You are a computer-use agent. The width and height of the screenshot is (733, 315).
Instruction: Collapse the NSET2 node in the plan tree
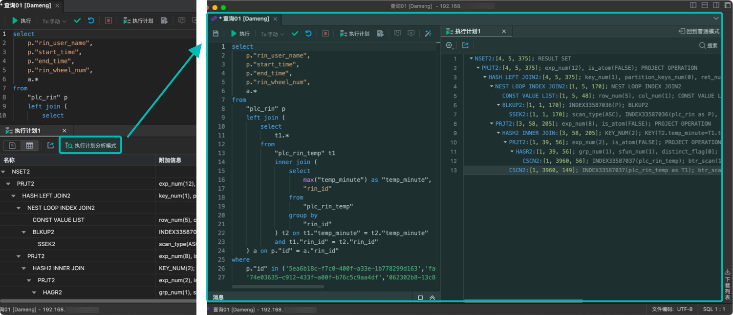coord(471,59)
